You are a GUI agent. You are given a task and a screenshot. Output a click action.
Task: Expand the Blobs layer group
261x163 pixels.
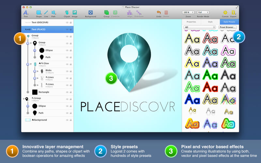click(x=38, y=71)
